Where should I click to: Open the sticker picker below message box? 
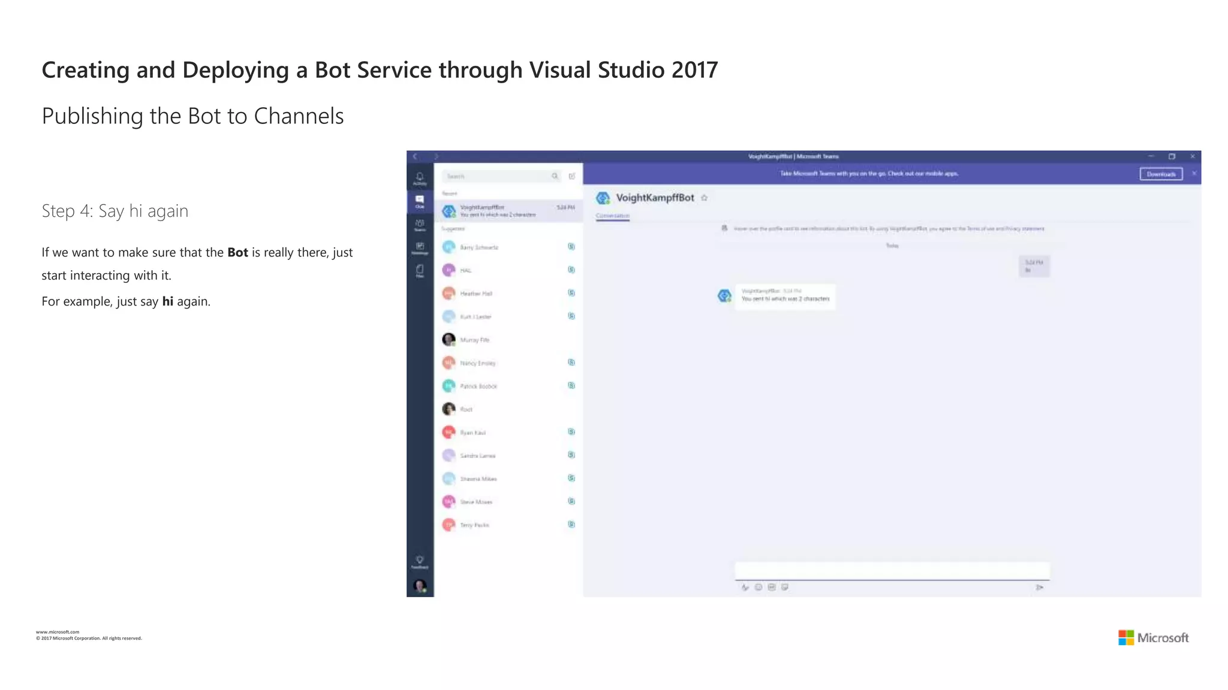pos(785,588)
